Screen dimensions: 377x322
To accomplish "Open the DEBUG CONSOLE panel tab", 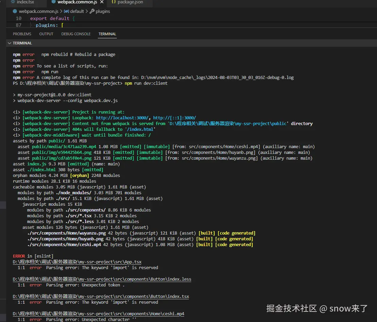I will (76, 34).
